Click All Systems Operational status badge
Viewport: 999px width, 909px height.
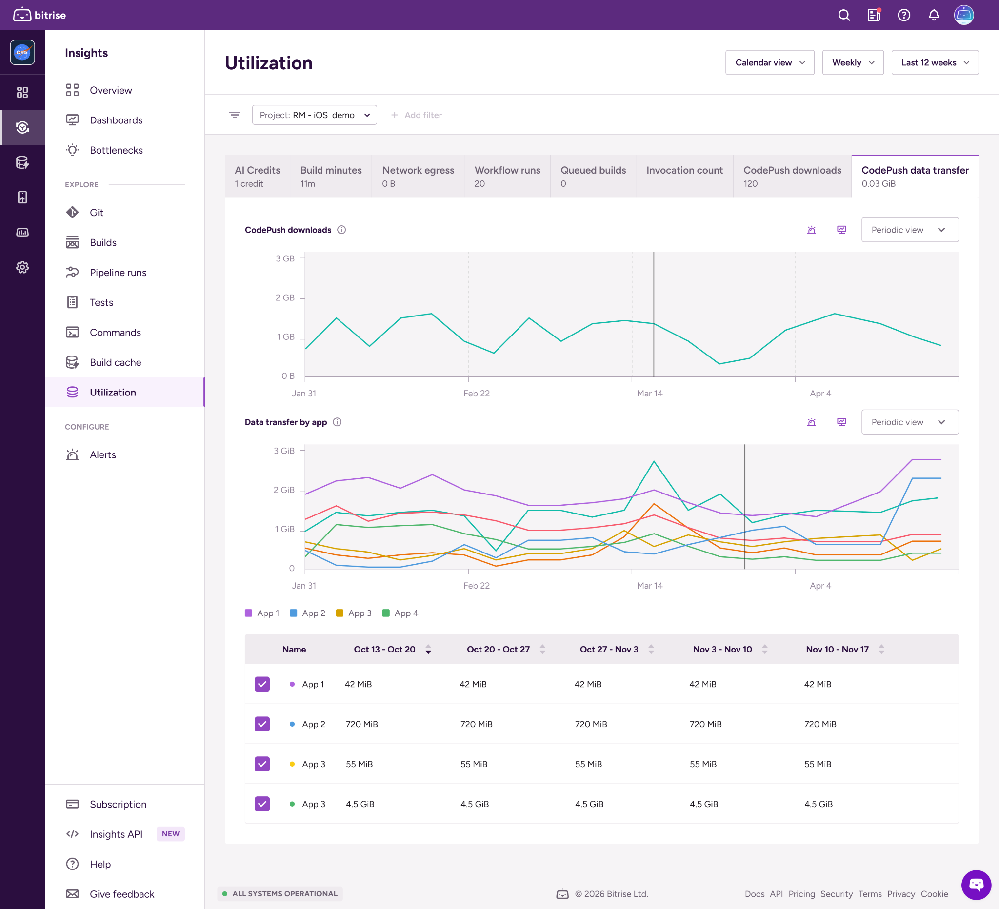click(280, 894)
